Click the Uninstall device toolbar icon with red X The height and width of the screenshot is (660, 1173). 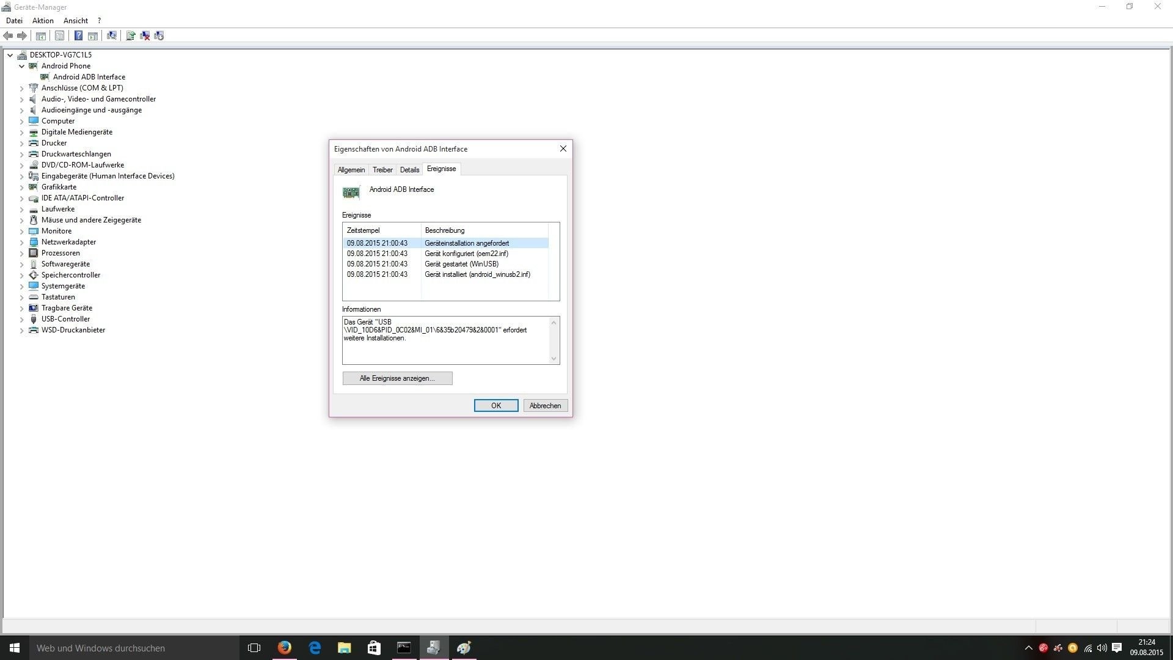click(x=145, y=36)
